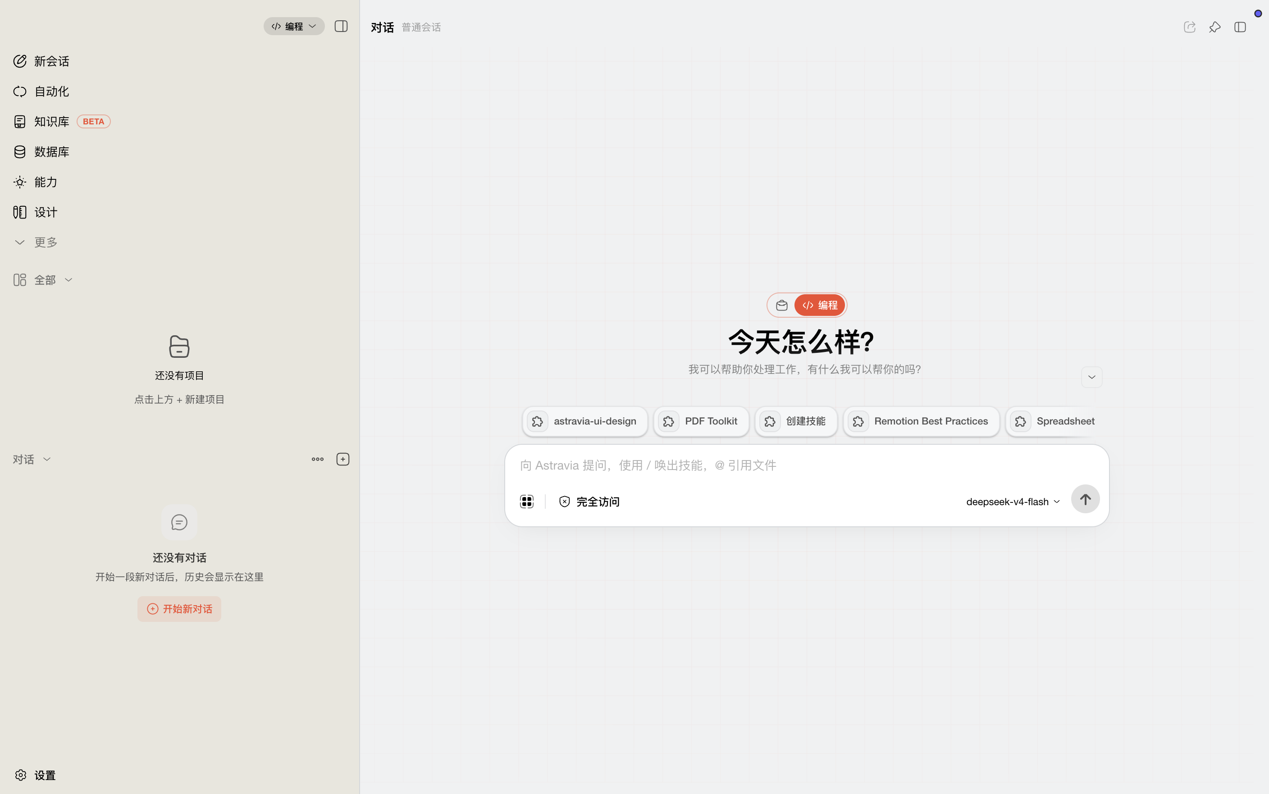Send message with arrow button

[1086, 499]
